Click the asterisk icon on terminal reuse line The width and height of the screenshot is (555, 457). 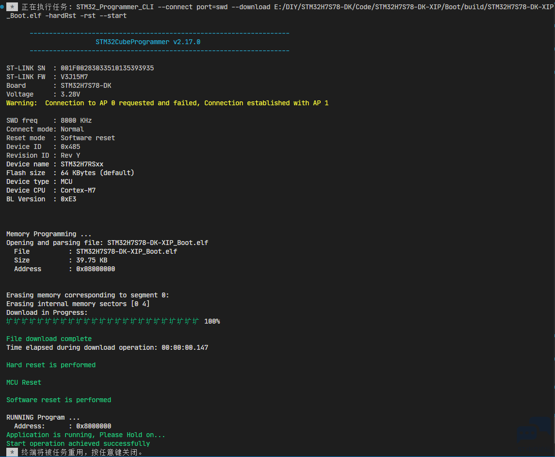[12, 453]
